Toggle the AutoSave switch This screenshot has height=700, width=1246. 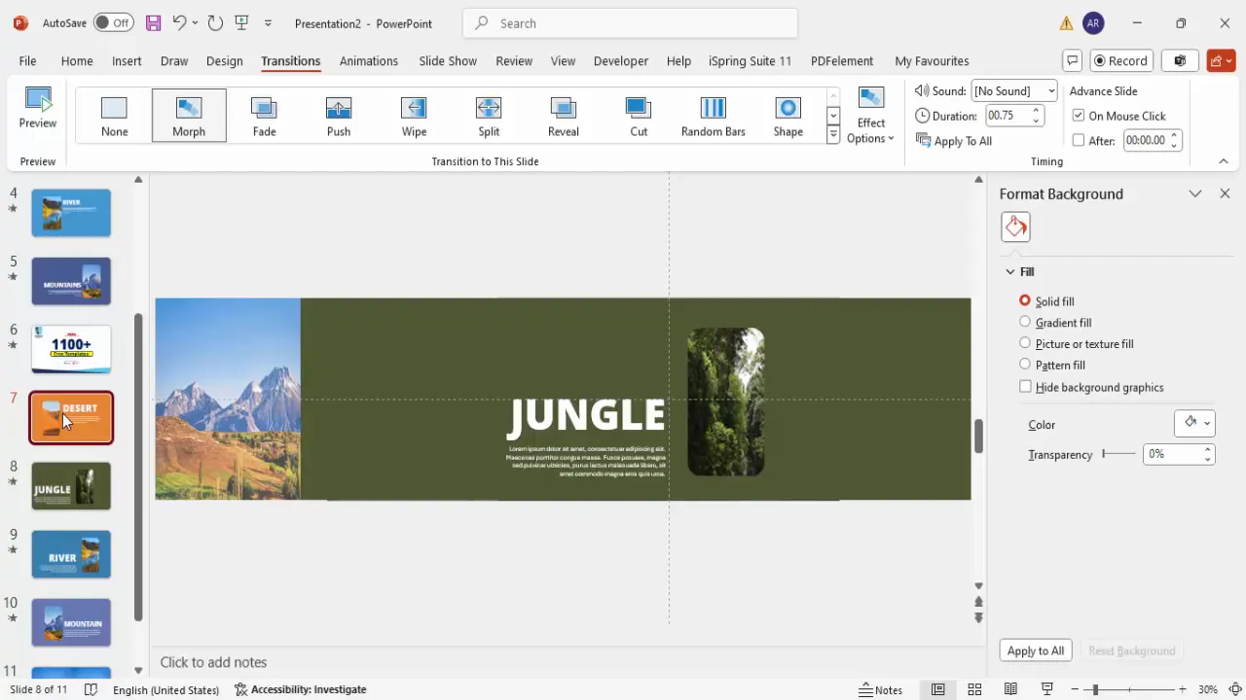(x=115, y=22)
